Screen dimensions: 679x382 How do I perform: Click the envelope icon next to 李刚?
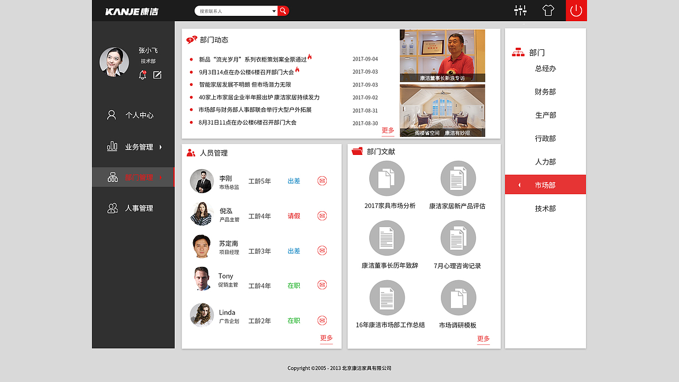(321, 180)
